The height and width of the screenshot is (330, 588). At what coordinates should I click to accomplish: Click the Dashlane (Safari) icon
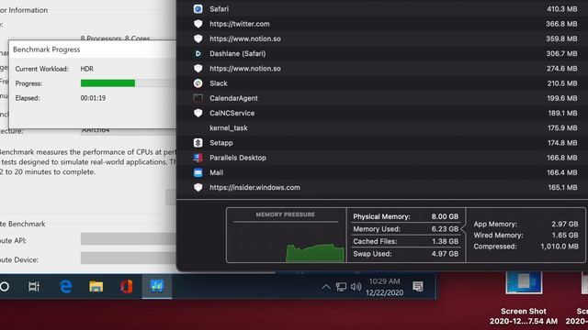tap(198, 53)
